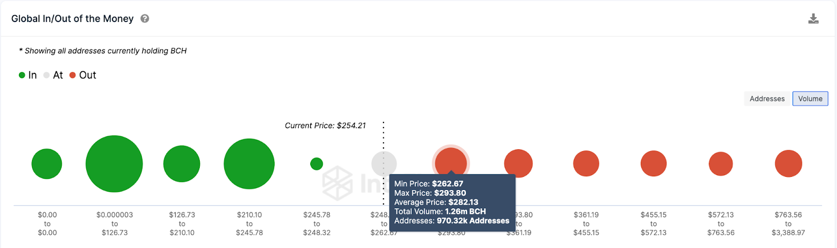Switch to the Addresses view
The height and width of the screenshot is (248, 837).
coord(767,98)
